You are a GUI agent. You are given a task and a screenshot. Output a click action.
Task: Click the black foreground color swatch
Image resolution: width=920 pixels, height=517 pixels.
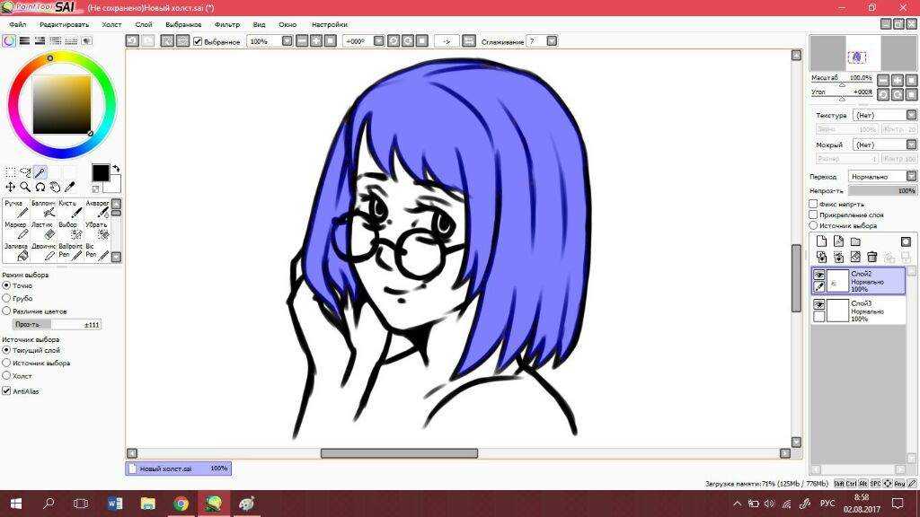[100, 172]
